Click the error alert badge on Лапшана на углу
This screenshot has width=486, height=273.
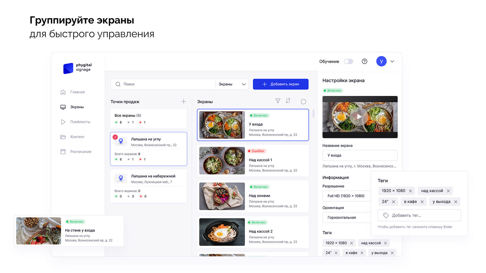(115, 137)
